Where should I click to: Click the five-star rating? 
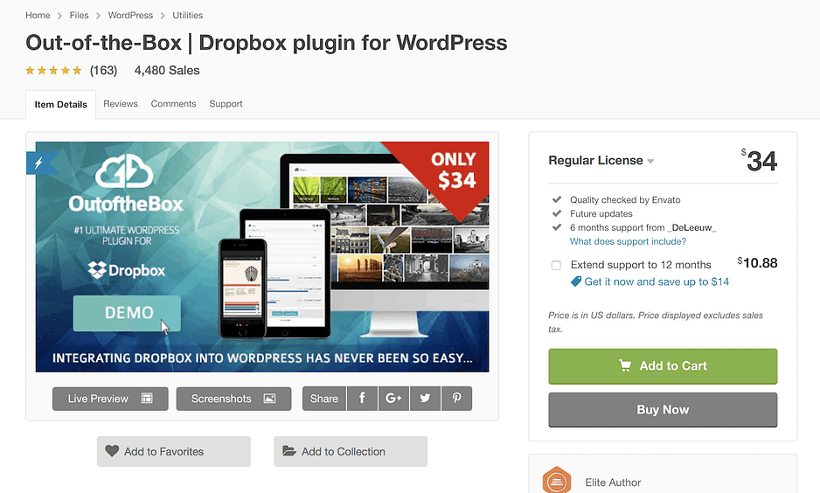point(53,71)
